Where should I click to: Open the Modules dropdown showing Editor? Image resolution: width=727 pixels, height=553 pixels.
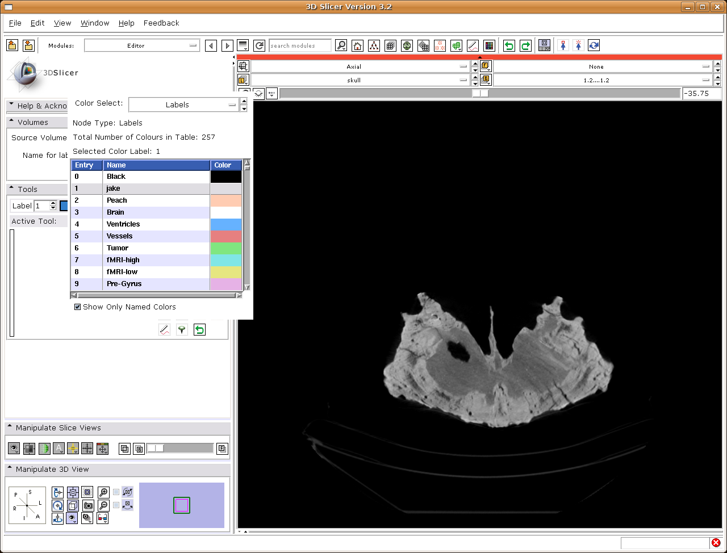point(142,45)
